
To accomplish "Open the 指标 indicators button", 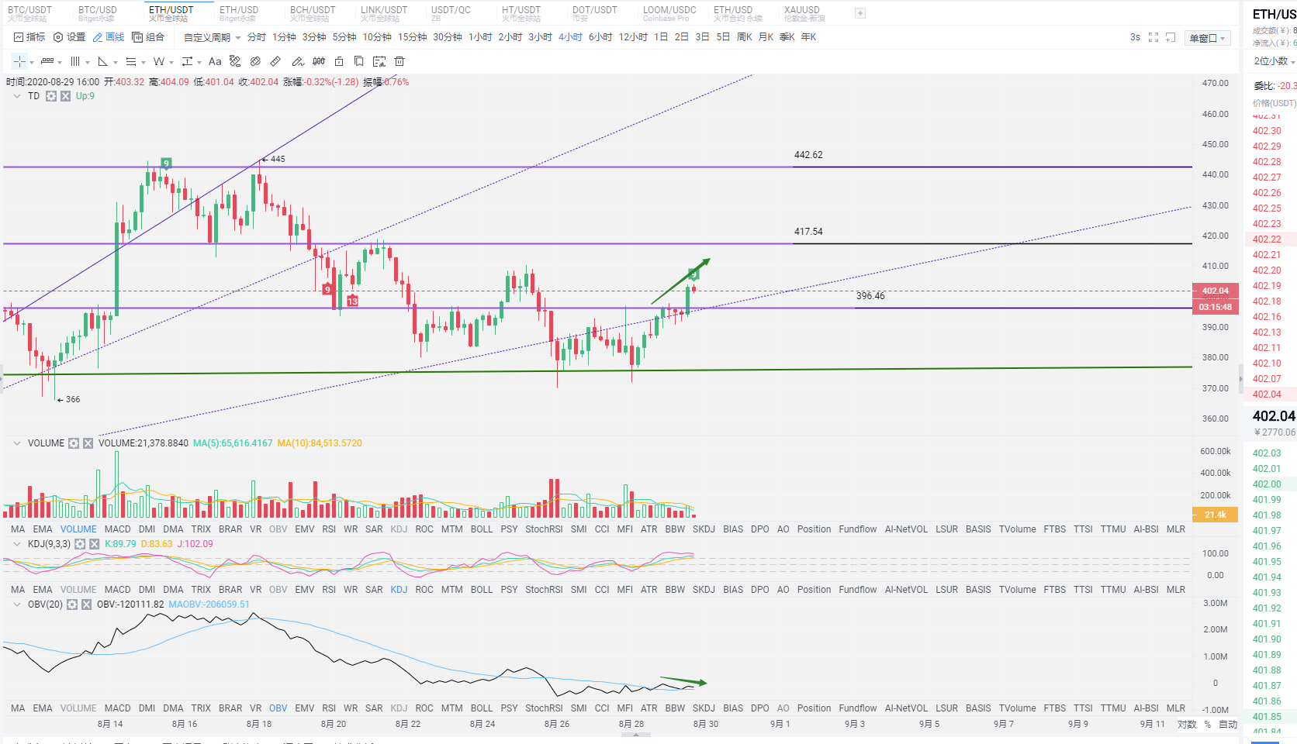I will pyautogui.click(x=29, y=37).
